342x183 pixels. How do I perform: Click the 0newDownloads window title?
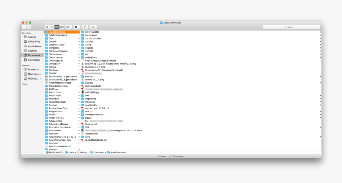click(171, 23)
